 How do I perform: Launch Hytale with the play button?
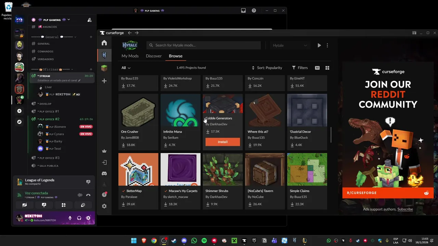click(319, 45)
